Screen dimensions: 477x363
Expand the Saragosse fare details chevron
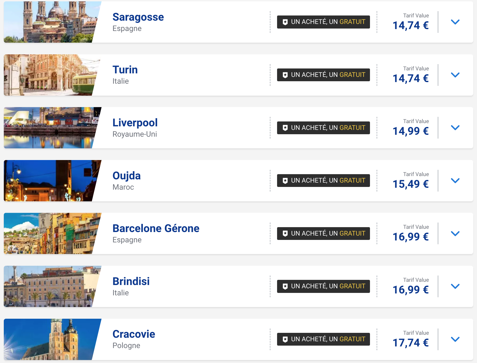455,22
